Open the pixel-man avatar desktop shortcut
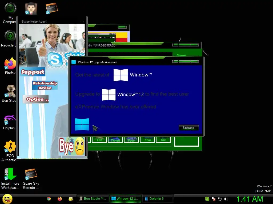This screenshot has height=204, width=273. point(31,8)
